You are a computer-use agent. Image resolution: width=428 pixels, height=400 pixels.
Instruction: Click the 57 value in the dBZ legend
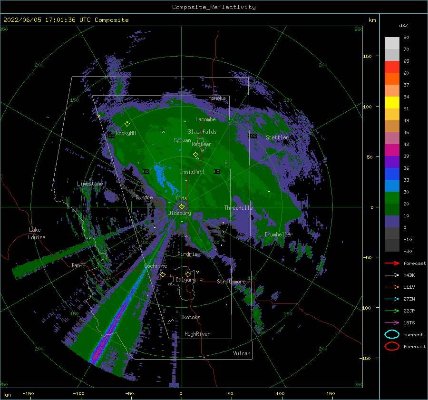[x=406, y=85]
